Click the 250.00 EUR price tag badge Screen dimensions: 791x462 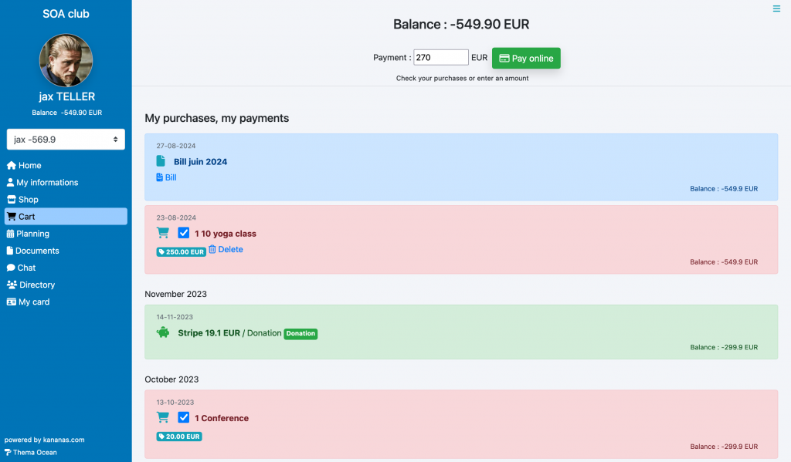click(x=181, y=252)
